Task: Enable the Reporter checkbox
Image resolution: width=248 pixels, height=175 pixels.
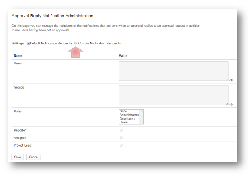Action: coord(121,130)
